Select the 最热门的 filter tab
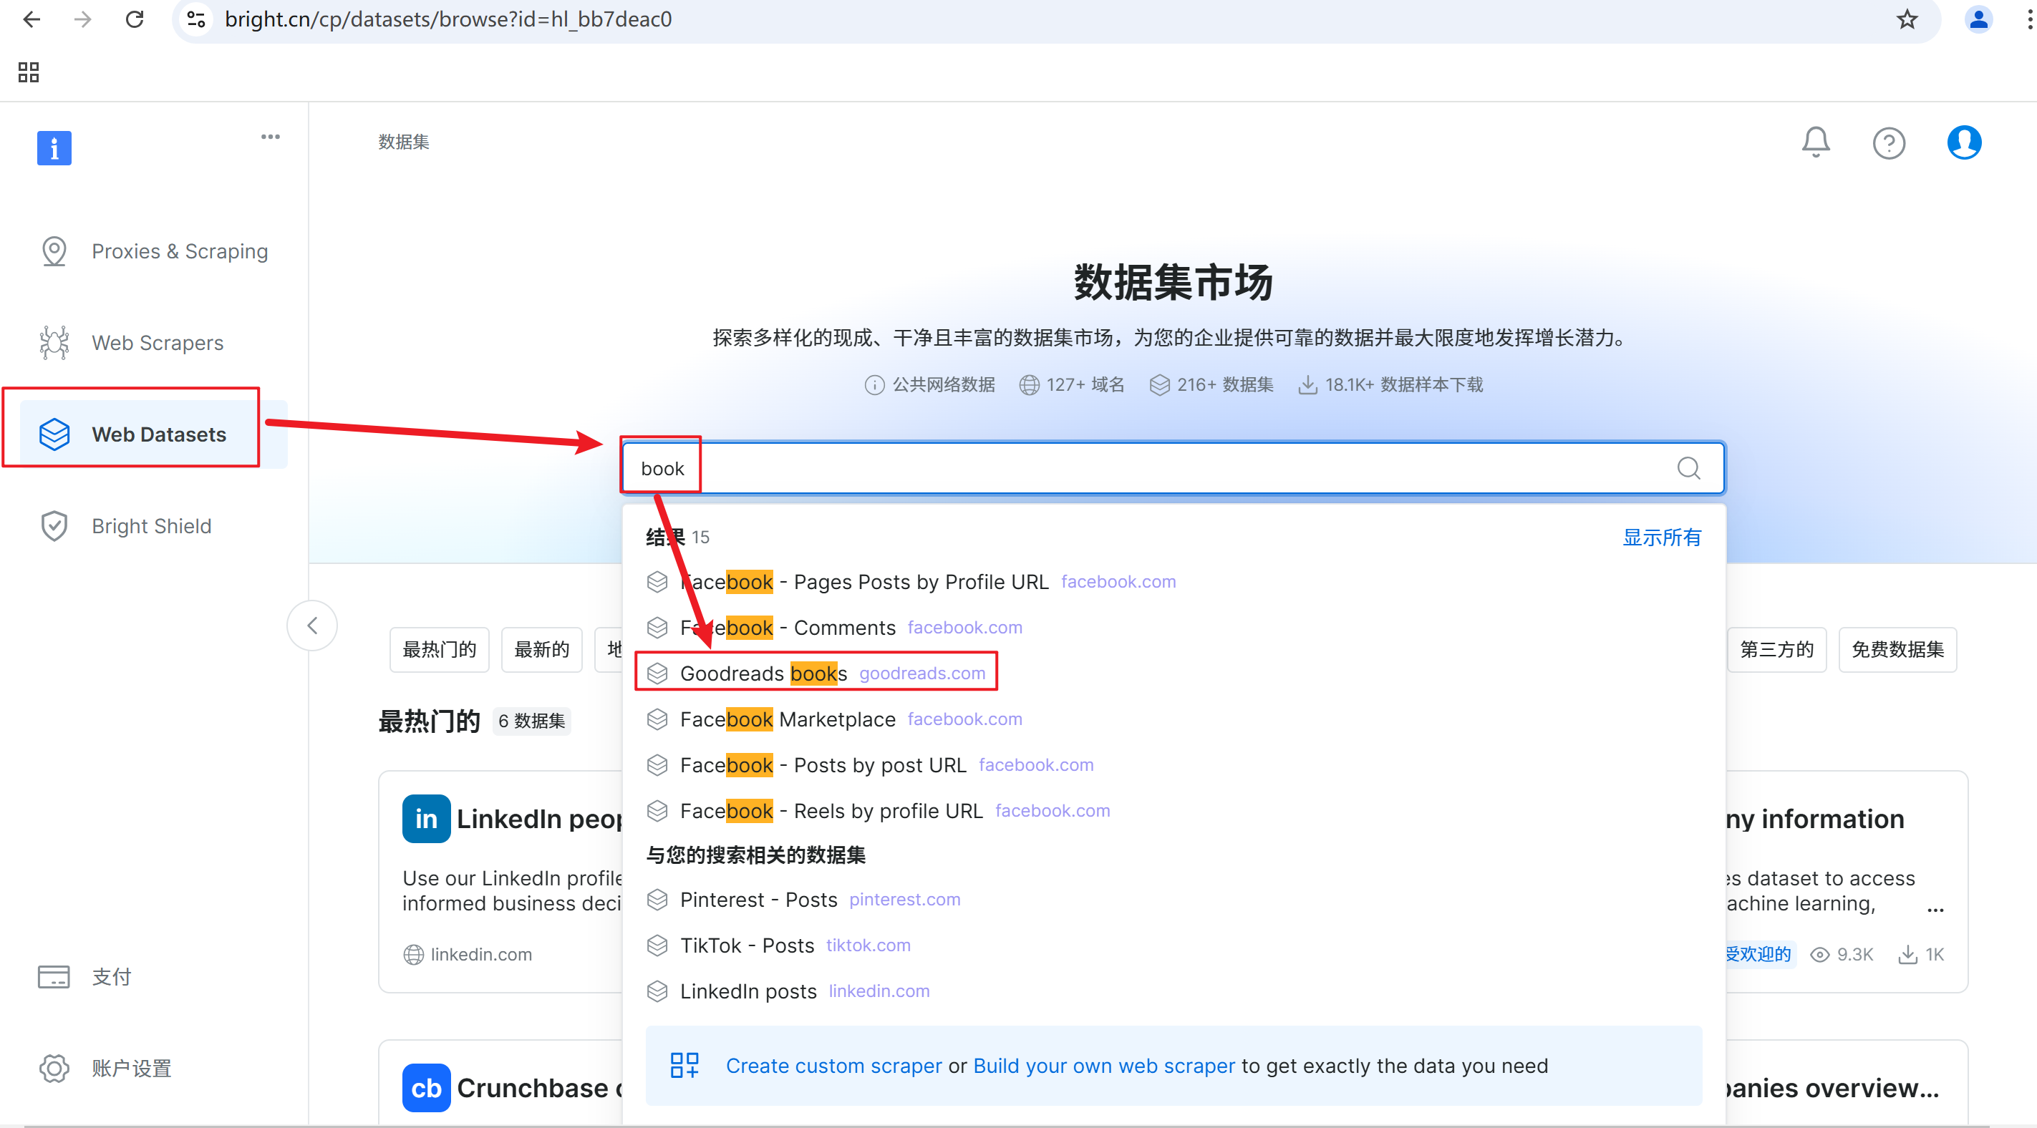 tap(439, 649)
